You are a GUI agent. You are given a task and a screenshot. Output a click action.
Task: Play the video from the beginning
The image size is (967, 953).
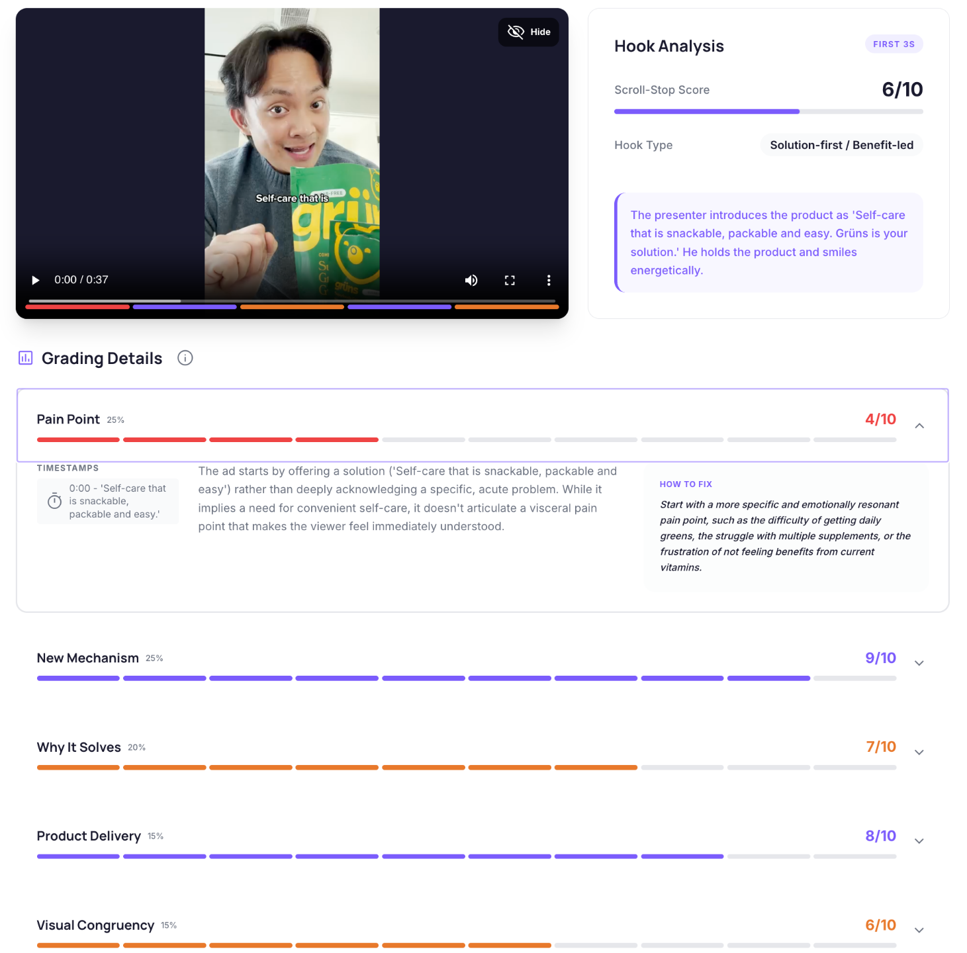point(36,280)
